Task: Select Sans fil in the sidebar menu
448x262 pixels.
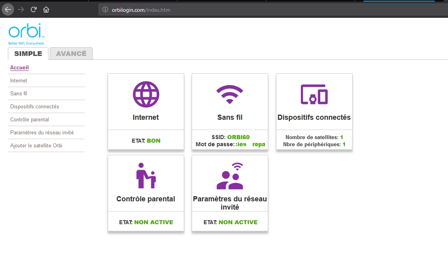Action: (x=19, y=93)
